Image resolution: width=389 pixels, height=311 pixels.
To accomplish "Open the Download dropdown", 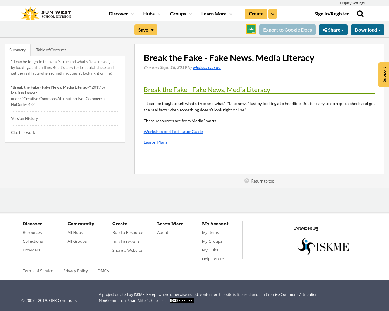I will coord(367,29).
